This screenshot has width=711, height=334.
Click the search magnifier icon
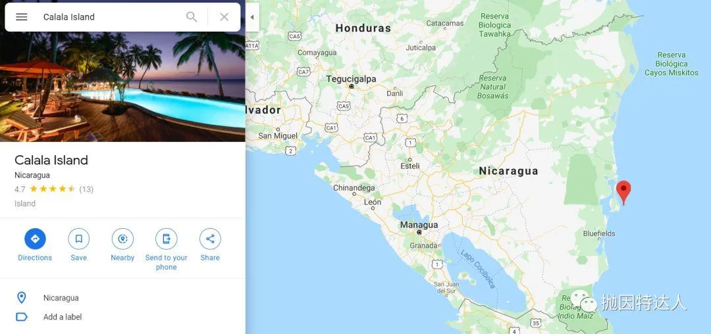pyautogui.click(x=192, y=17)
